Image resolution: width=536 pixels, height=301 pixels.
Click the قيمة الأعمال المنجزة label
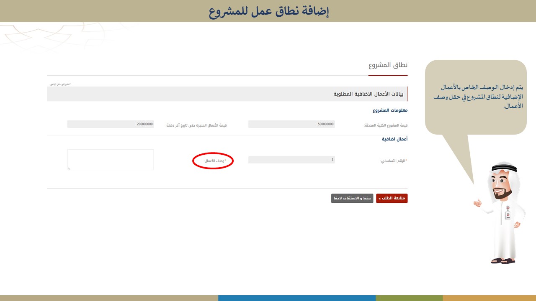tap(196, 125)
